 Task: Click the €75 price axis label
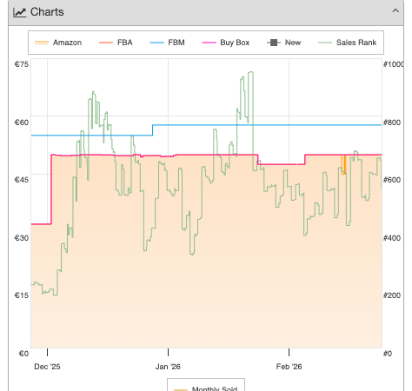click(x=22, y=64)
